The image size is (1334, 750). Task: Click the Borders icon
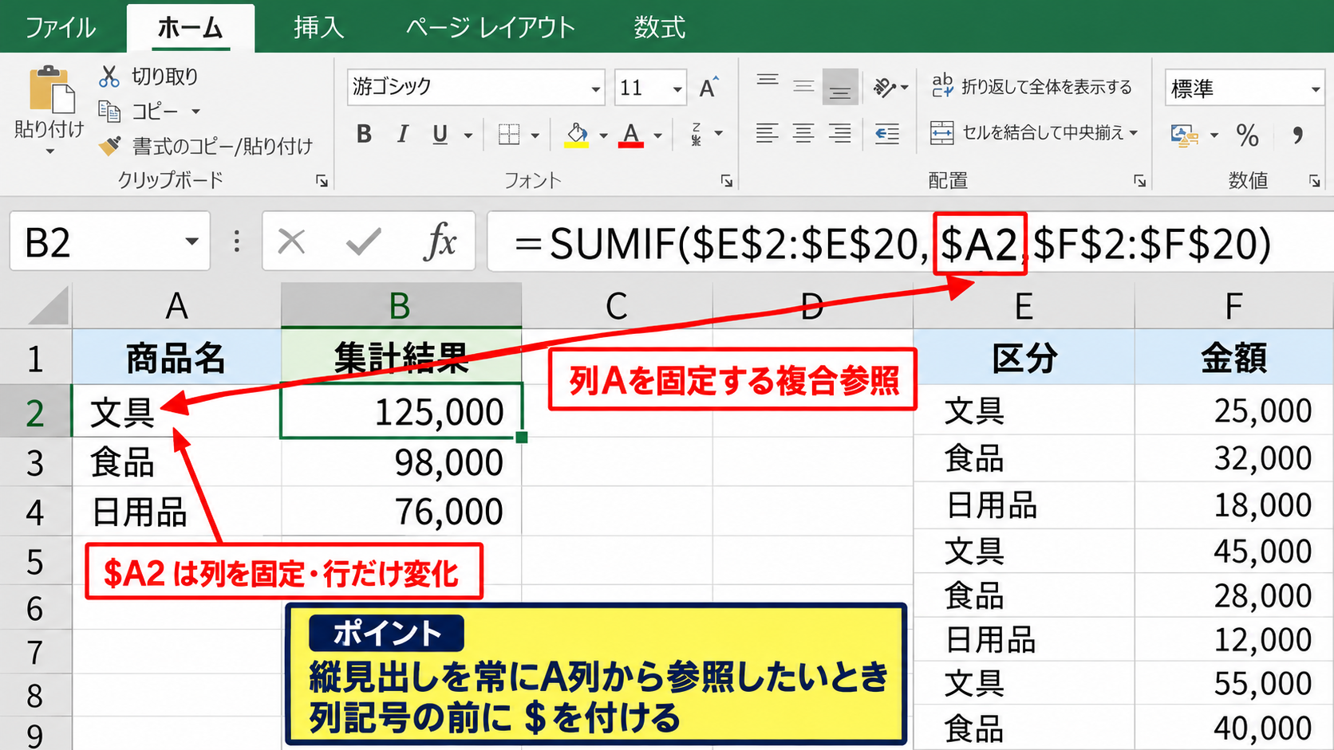pos(509,134)
